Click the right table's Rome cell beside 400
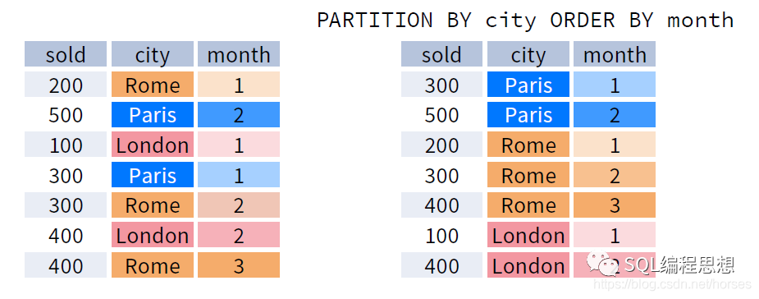Image resolution: width=759 pixels, height=299 pixels. click(x=528, y=205)
